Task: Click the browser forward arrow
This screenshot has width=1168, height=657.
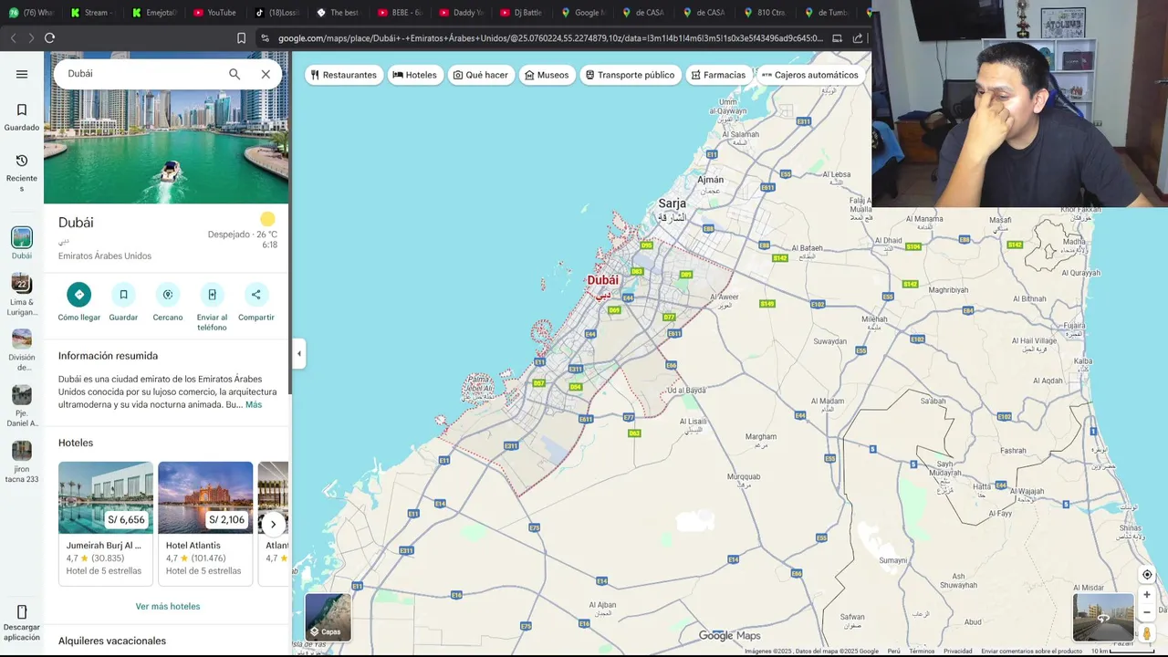Action: coord(31,38)
